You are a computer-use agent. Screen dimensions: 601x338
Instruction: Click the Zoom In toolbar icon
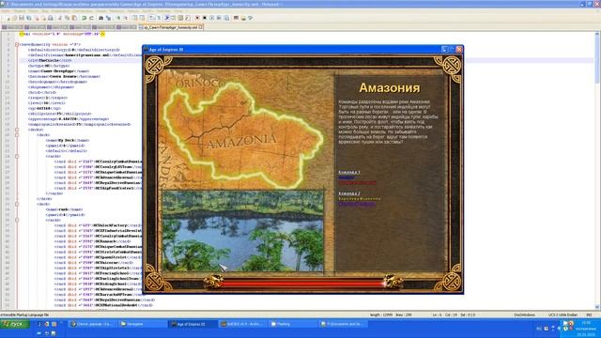118,18
